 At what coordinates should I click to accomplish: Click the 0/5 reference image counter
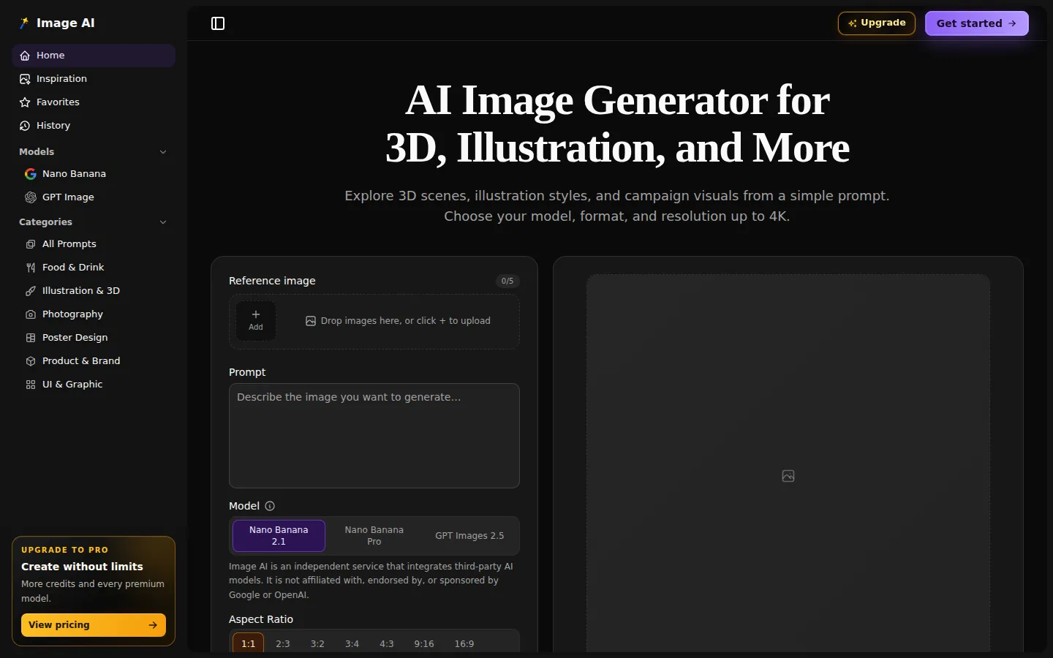[x=507, y=281]
